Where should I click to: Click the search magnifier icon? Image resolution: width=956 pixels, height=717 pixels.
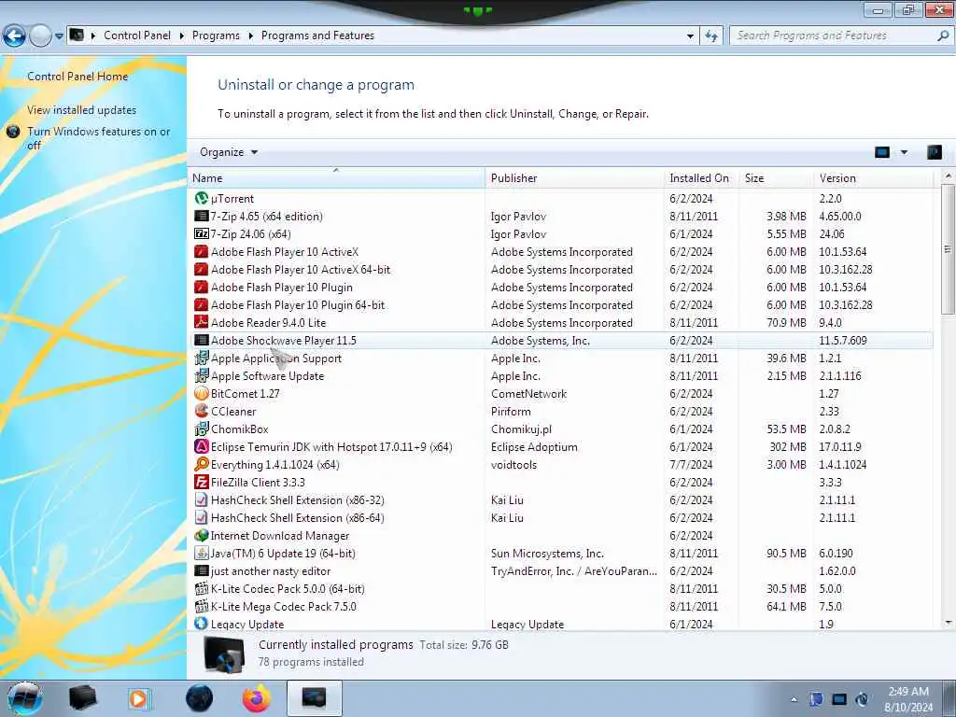pos(943,36)
